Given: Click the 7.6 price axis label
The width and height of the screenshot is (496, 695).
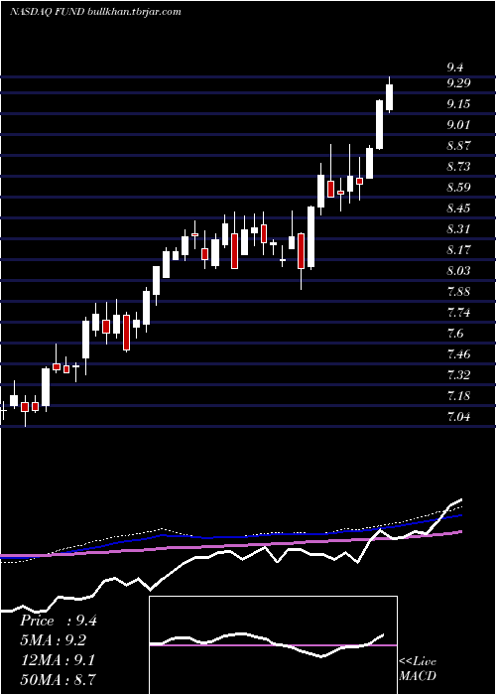Looking at the screenshot, I should [455, 334].
